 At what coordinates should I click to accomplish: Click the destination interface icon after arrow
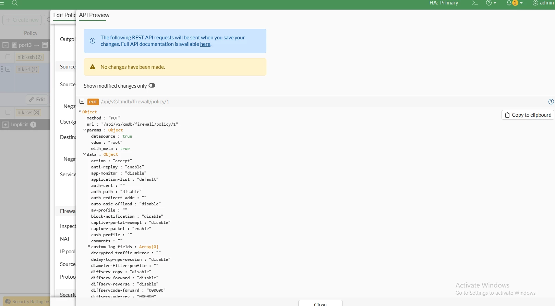point(45,45)
